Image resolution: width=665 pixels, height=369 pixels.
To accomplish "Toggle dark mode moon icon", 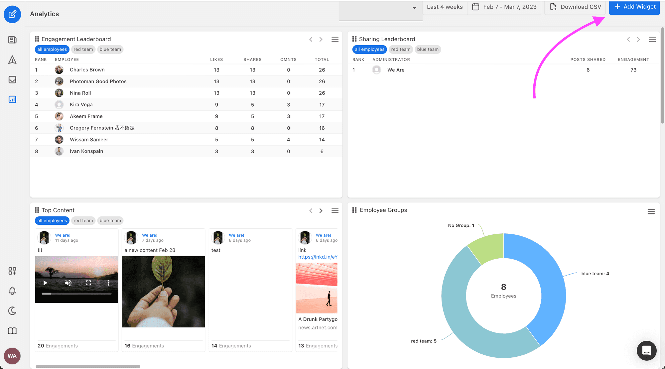I will [x=12, y=311].
